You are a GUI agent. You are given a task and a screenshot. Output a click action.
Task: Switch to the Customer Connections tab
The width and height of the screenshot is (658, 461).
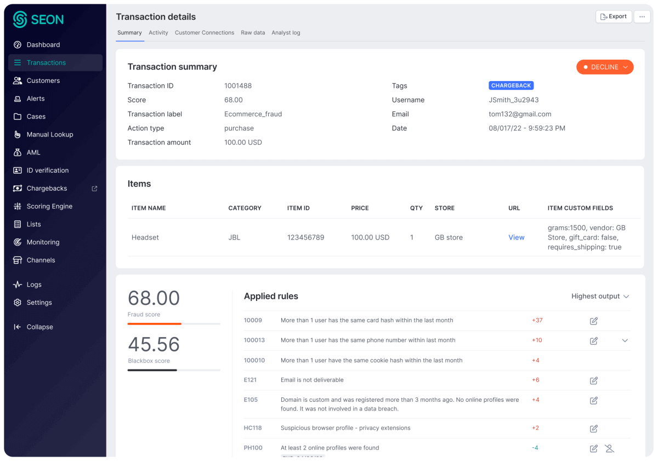[x=204, y=33]
